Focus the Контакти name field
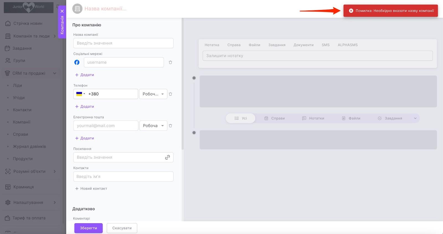The height and width of the screenshot is (234, 443). click(123, 176)
